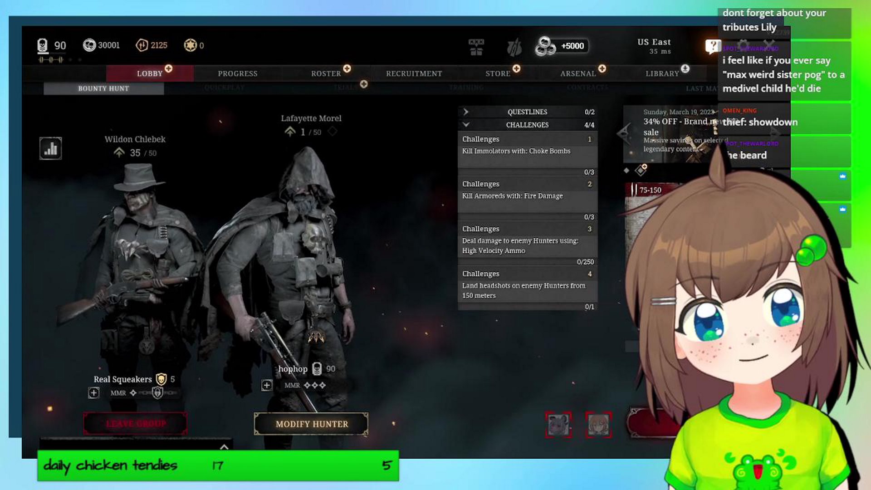Viewport: 871px width, 490px height.
Task: Click the Leave Group button
Action: [135, 424]
